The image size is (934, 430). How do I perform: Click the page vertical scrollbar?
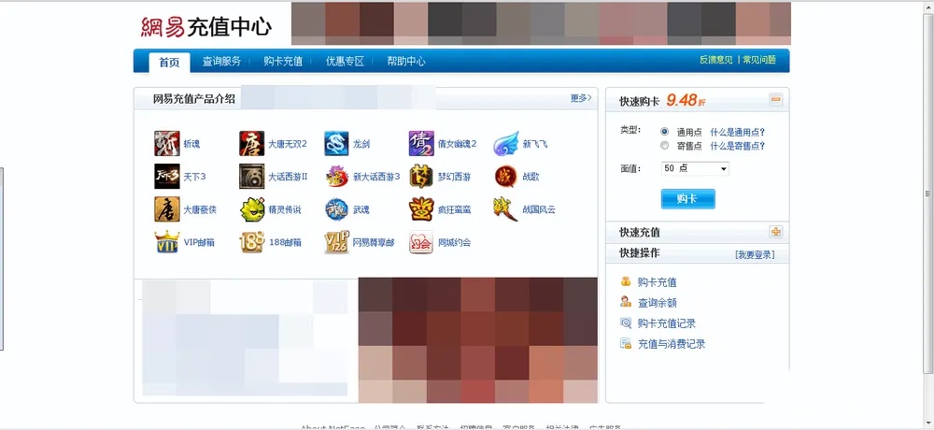coord(928,193)
